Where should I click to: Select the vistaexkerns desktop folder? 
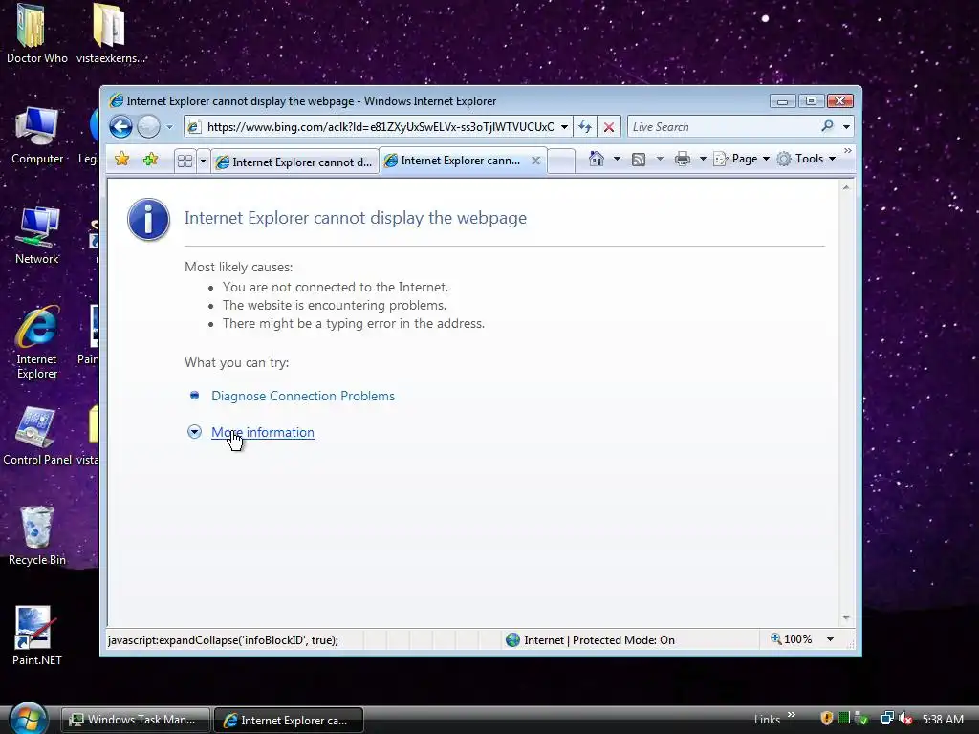click(x=111, y=33)
